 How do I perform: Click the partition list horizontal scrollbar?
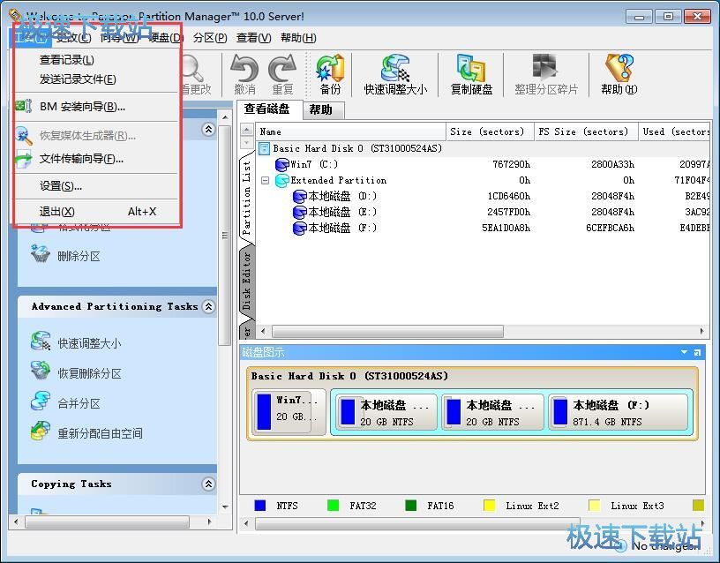388,331
